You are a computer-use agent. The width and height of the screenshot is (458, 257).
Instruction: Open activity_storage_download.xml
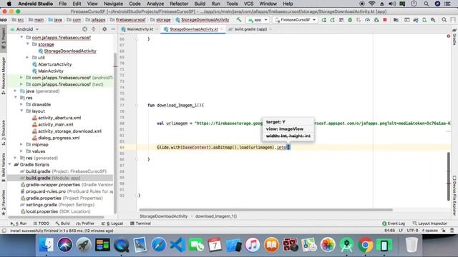tap(69, 131)
